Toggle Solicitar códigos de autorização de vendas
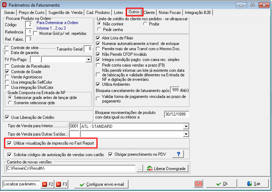 point(9,154)
